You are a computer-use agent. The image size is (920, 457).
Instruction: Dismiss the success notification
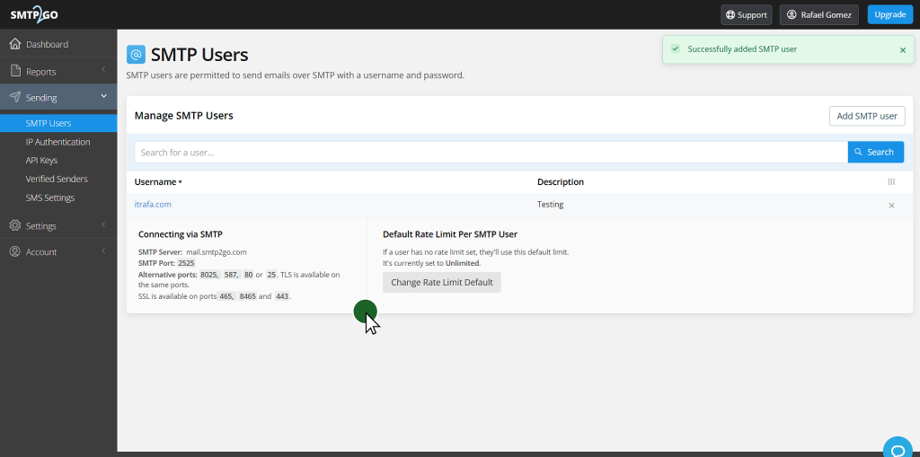click(903, 50)
